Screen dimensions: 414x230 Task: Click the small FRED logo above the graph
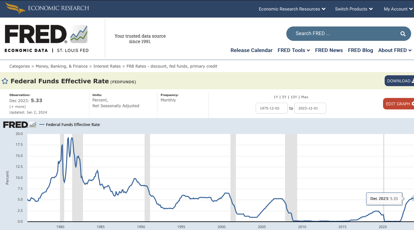pyautogui.click(x=20, y=125)
